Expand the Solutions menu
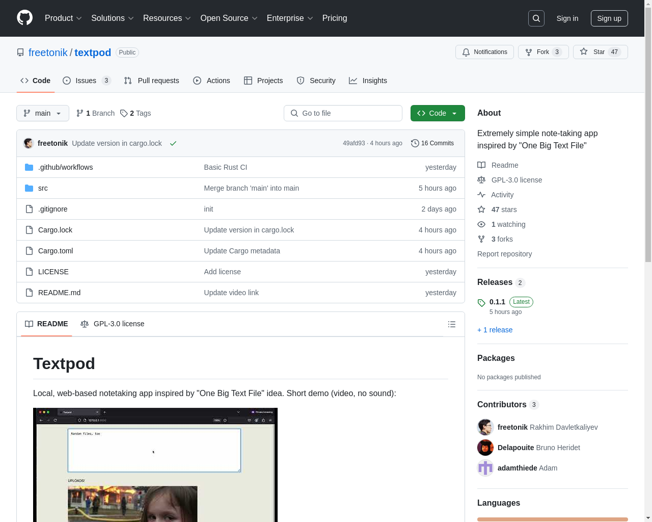The width and height of the screenshot is (652, 522). 113,18
